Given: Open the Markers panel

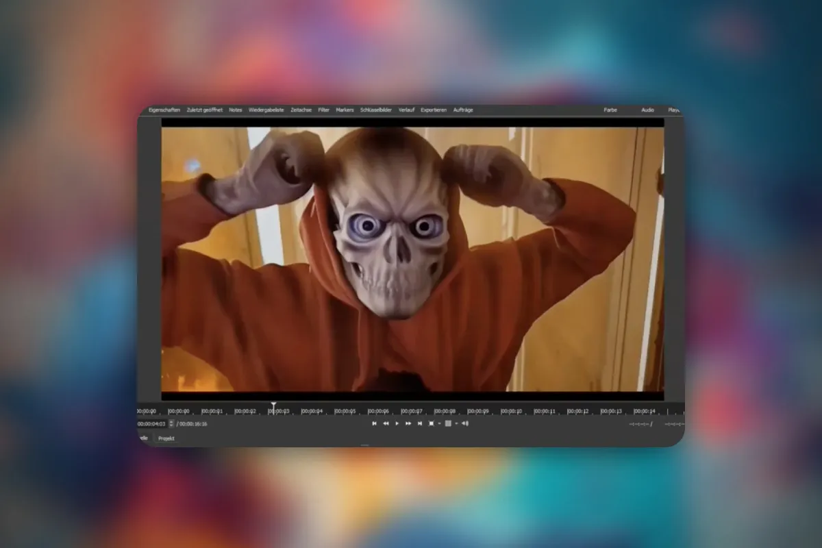Looking at the screenshot, I should click(345, 110).
